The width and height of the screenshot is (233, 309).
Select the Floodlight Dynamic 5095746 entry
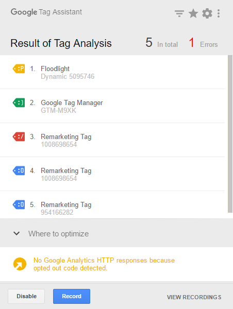coord(112,72)
